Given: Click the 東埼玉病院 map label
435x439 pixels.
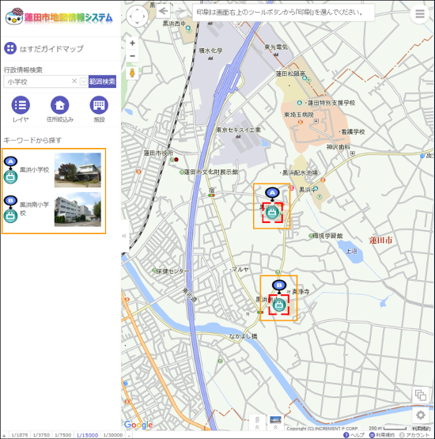Looking at the screenshot, I should click(x=299, y=115).
